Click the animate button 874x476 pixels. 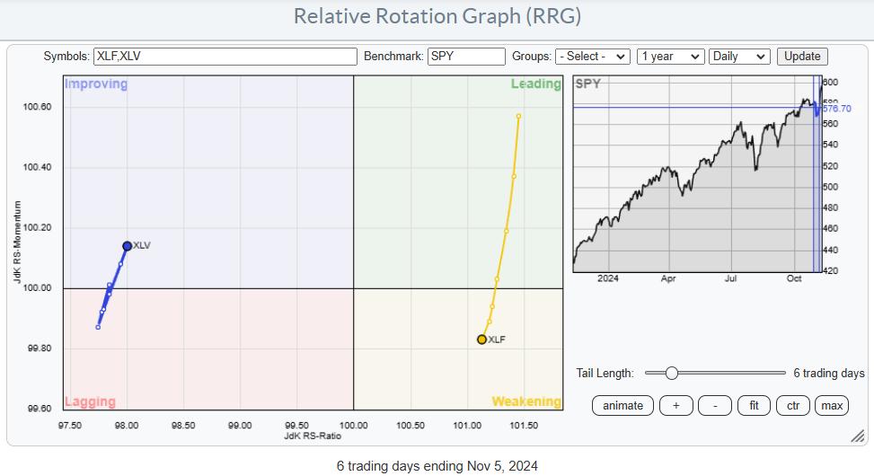tap(622, 406)
